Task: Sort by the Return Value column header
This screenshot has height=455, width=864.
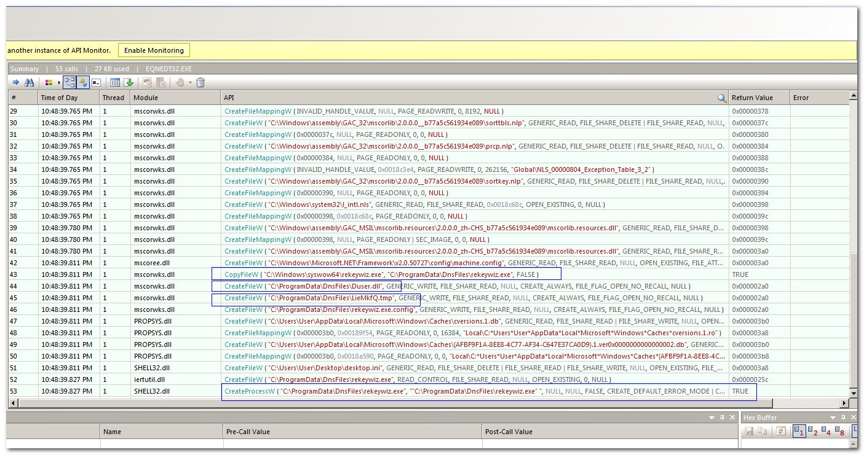Action: click(752, 98)
